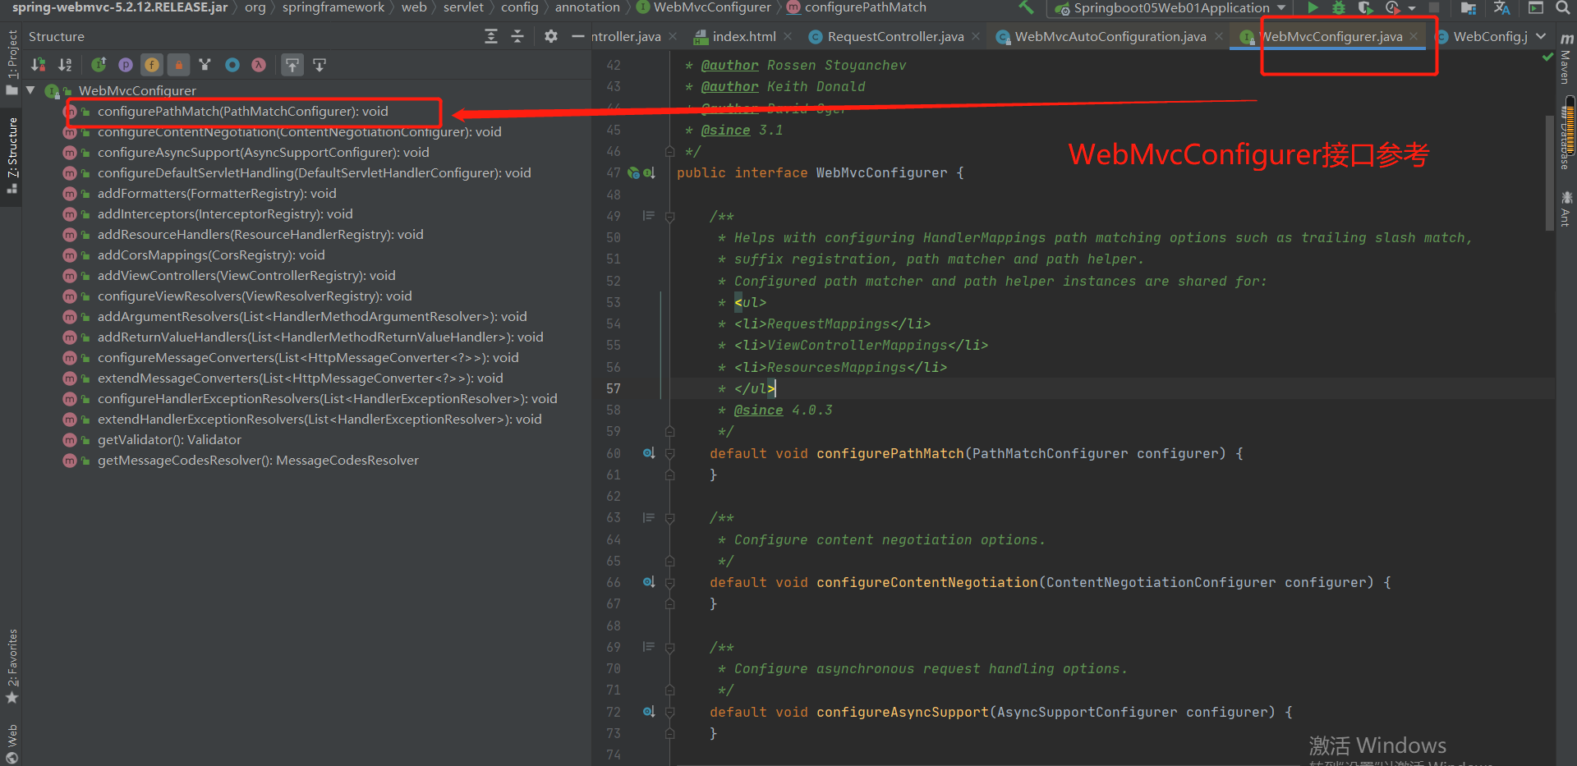
Task: Open the Project tool window tab
Action: point(11,63)
